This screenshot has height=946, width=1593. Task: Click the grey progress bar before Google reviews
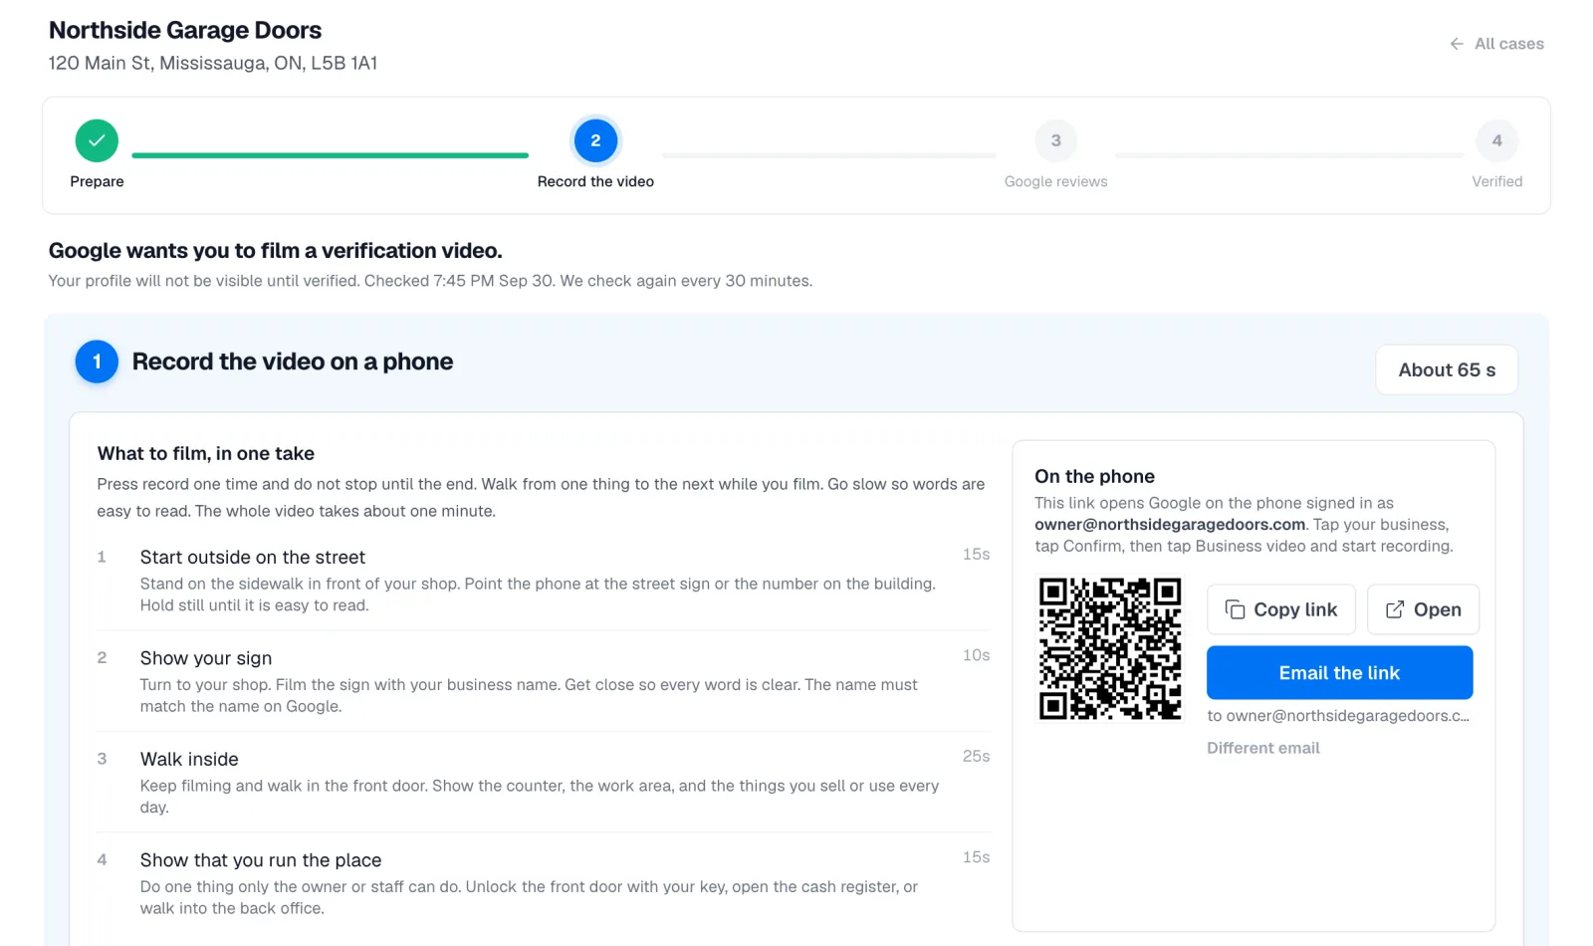coord(828,155)
